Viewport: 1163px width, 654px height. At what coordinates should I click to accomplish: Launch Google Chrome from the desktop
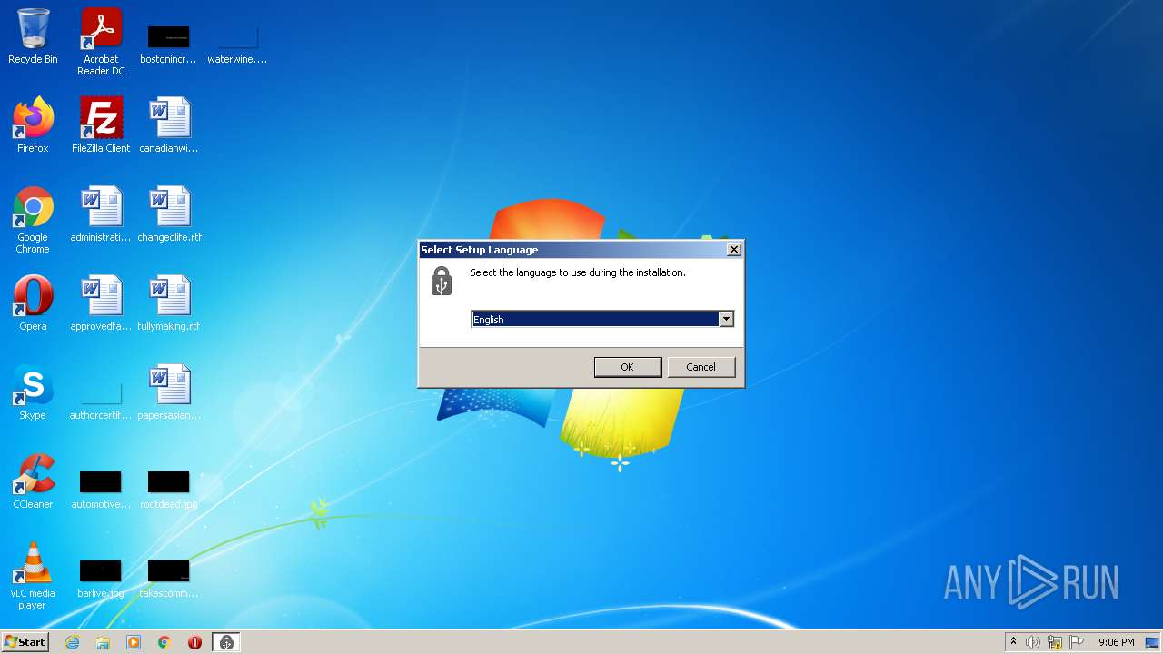pos(33,220)
